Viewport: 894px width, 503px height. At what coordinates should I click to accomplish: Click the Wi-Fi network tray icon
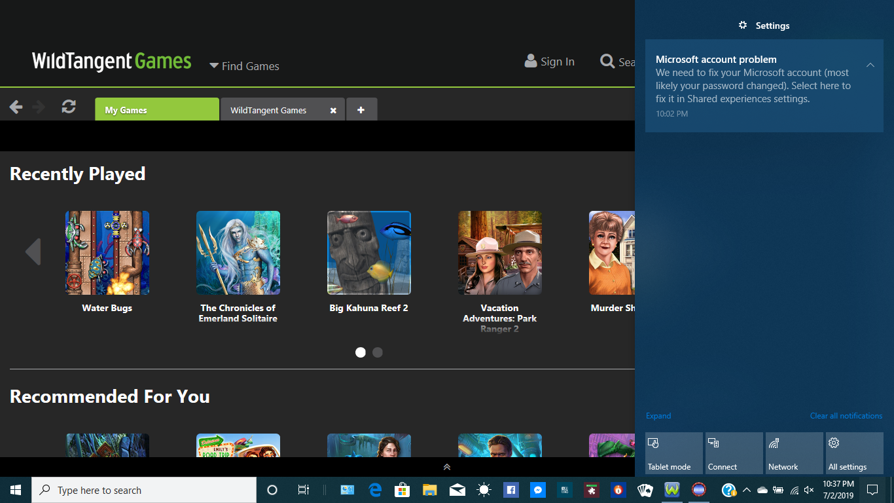pos(794,490)
